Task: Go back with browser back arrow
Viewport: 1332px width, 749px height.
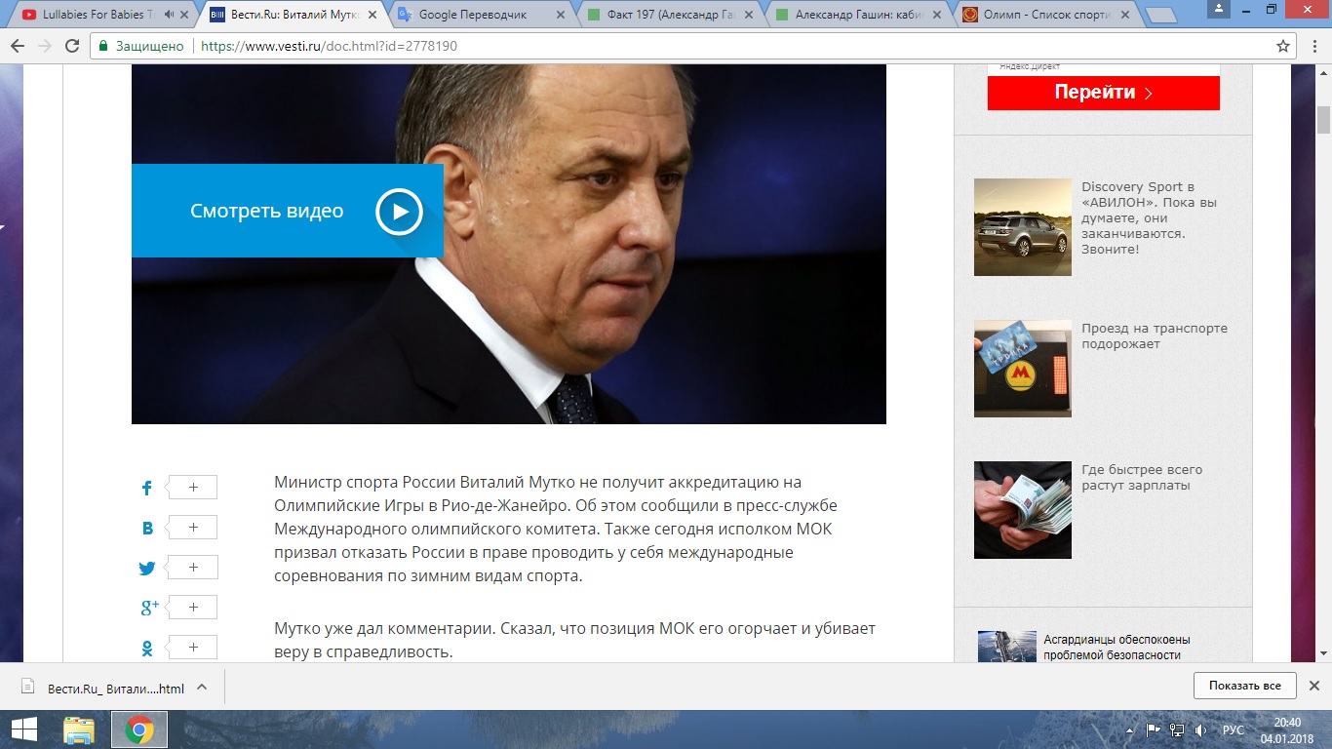Action: pyautogui.click(x=18, y=46)
